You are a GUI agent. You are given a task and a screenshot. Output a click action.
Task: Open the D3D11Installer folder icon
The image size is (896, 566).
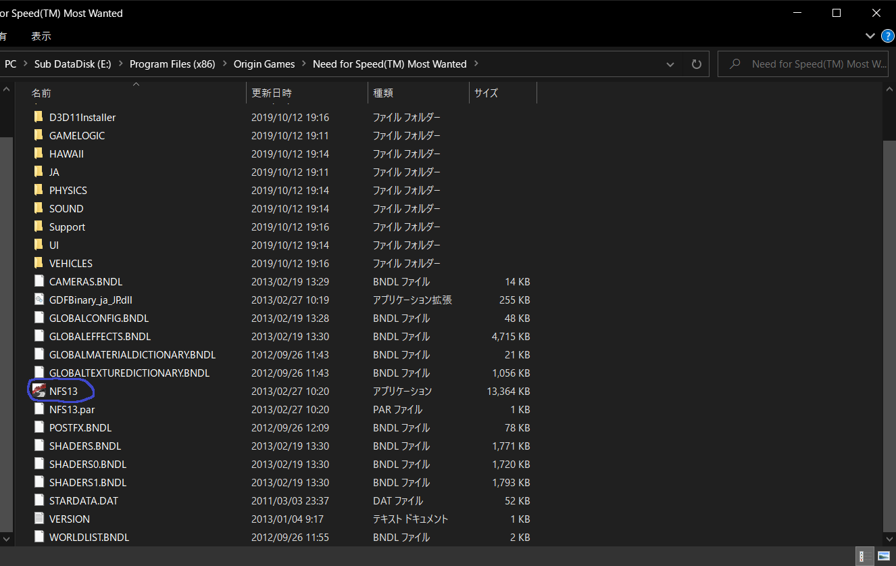[x=39, y=117]
